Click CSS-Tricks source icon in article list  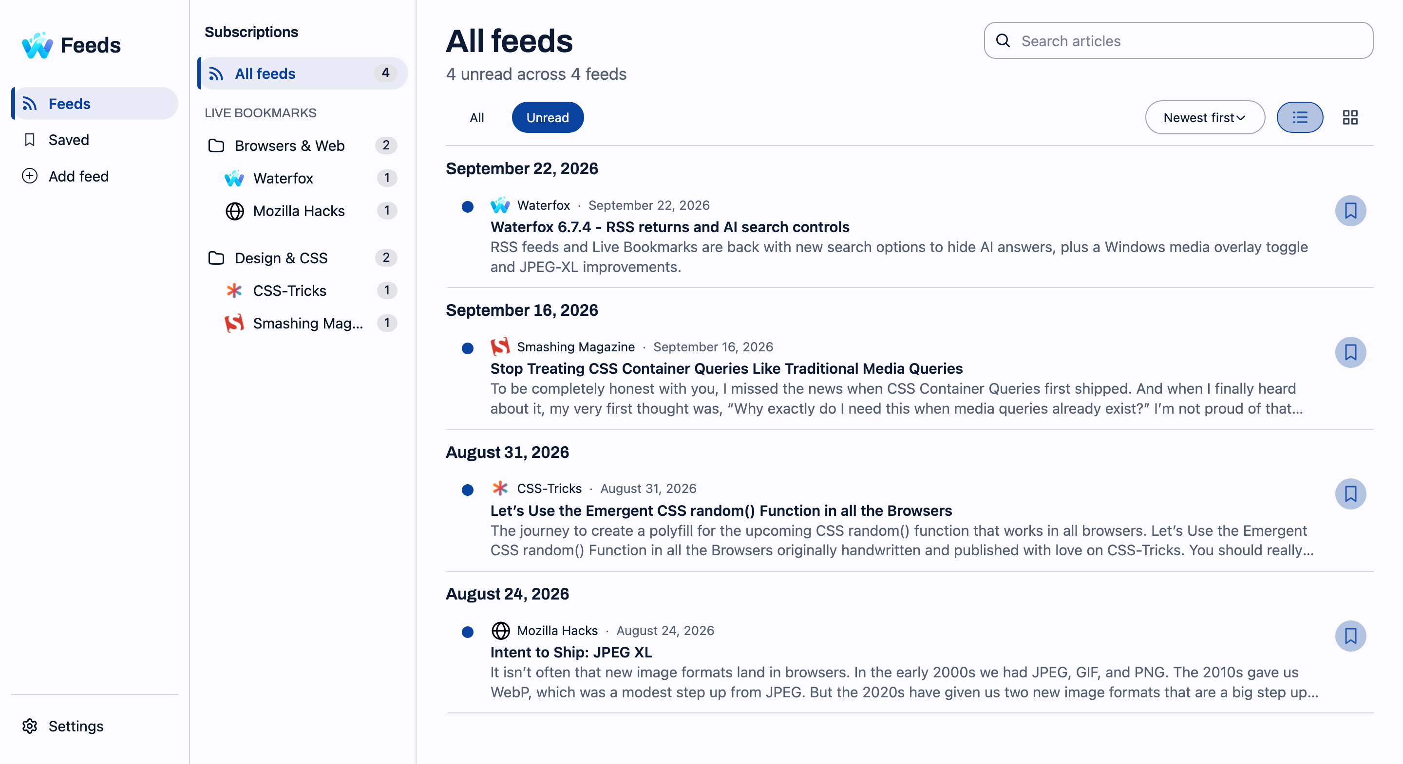tap(500, 488)
